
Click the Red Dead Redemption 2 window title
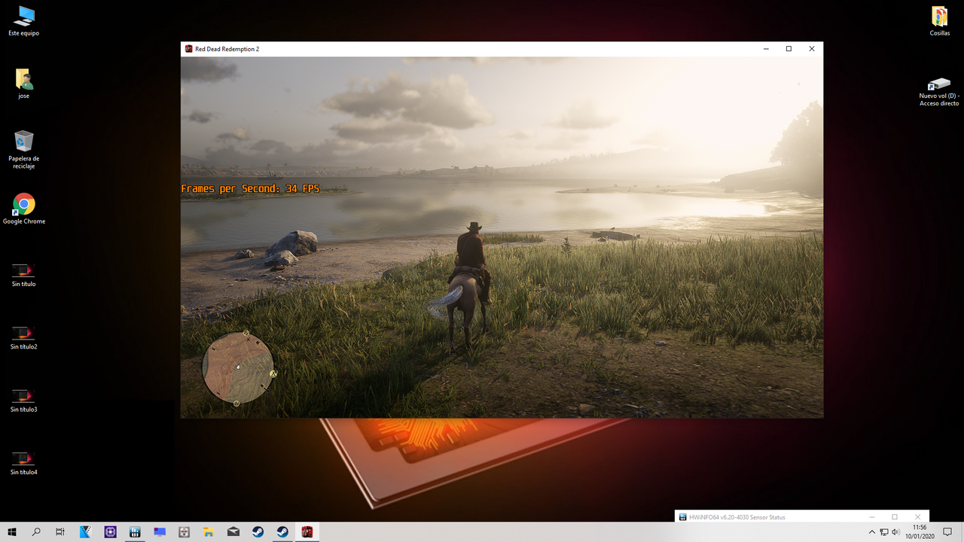[227, 49]
